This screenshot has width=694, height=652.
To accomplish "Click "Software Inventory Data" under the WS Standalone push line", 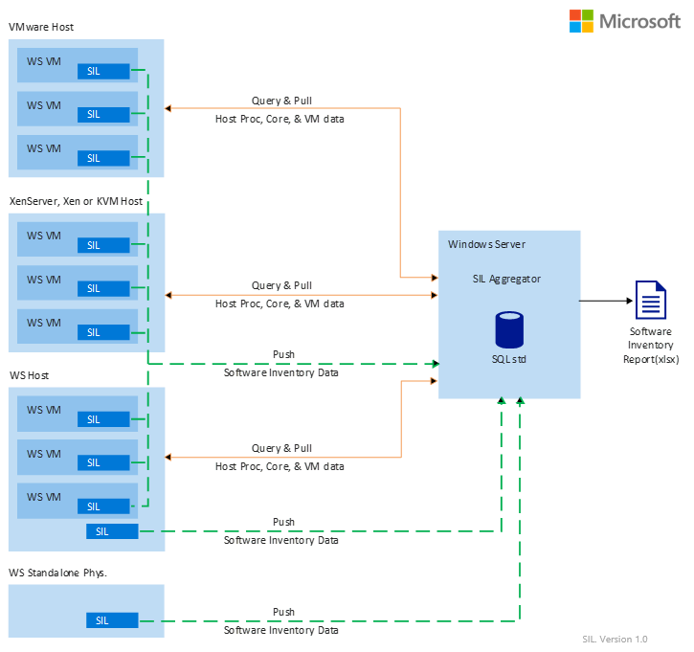I will [281, 630].
